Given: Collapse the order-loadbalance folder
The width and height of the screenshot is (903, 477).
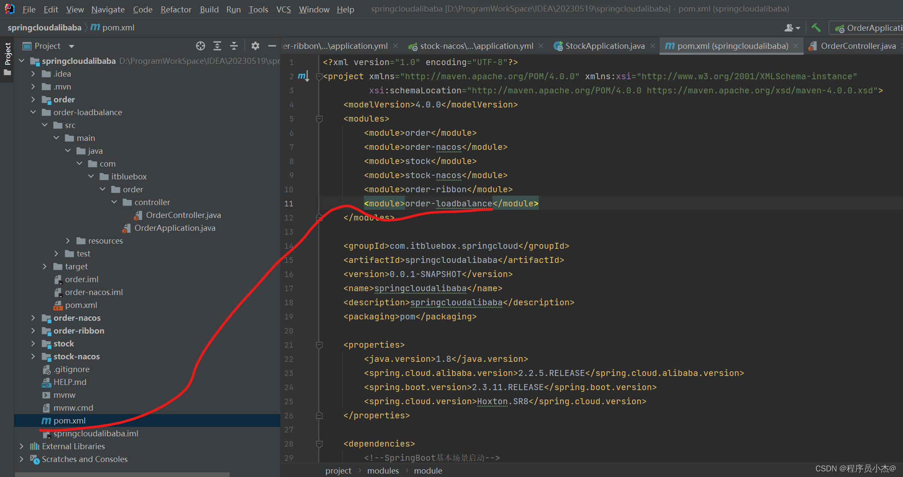Looking at the screenshot, I should pyautogui.click(x=33, y=112).
